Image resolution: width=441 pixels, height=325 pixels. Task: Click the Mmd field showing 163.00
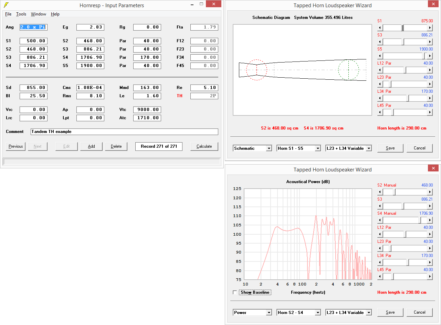pyautogui.click(x=147, y=88)
